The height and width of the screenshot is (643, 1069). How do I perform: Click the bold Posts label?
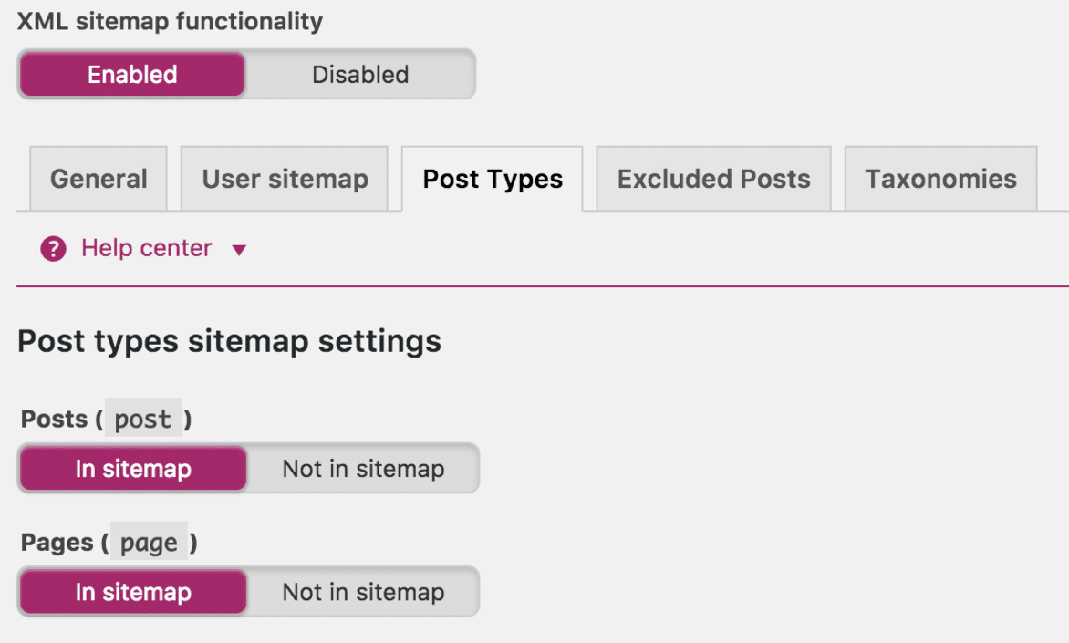(x=54, y=419)
